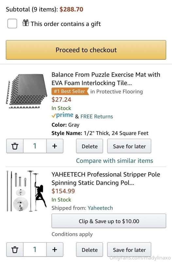The image size is (172, 262).
Task: Click the #1 Best Seller badge
Action: (70, 91)
